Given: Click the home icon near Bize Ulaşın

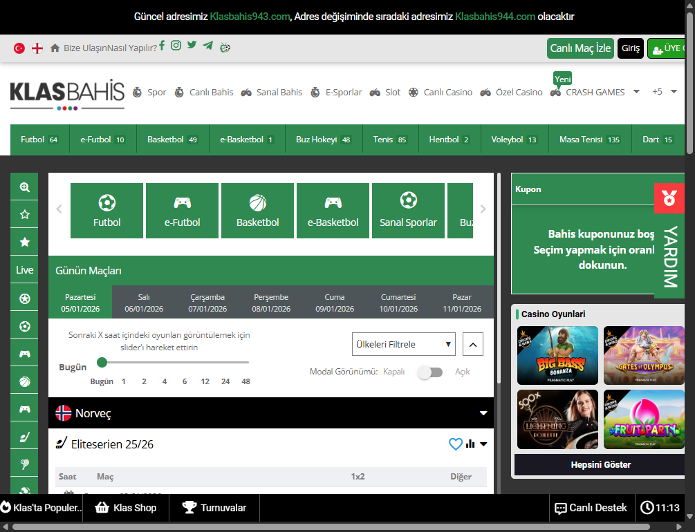Looking at the screenshot, I should (x=55, y=48).
